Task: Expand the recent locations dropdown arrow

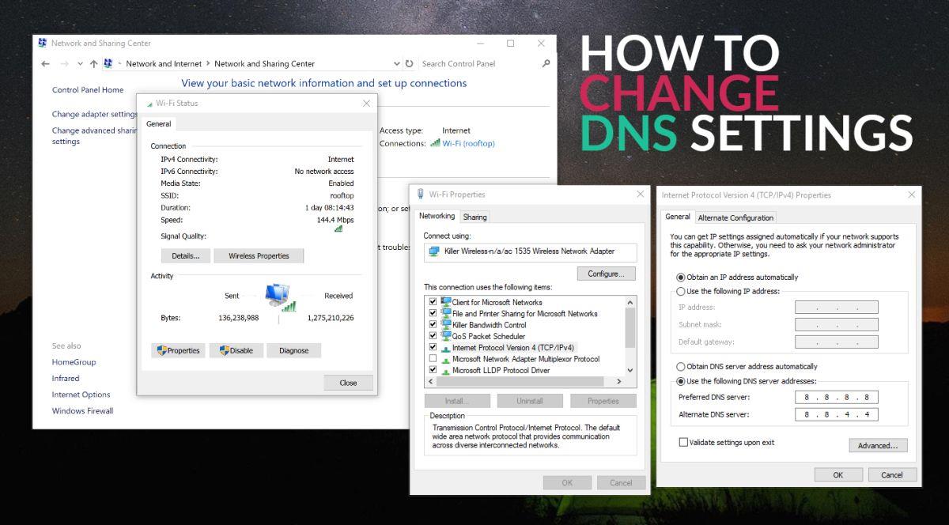Action: pos(80,64)
